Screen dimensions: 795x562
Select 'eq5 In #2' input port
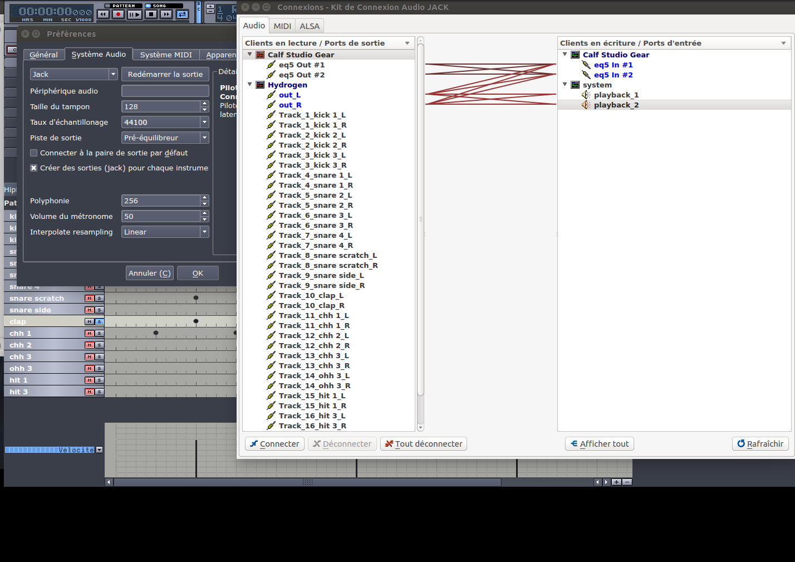(614, 75)
